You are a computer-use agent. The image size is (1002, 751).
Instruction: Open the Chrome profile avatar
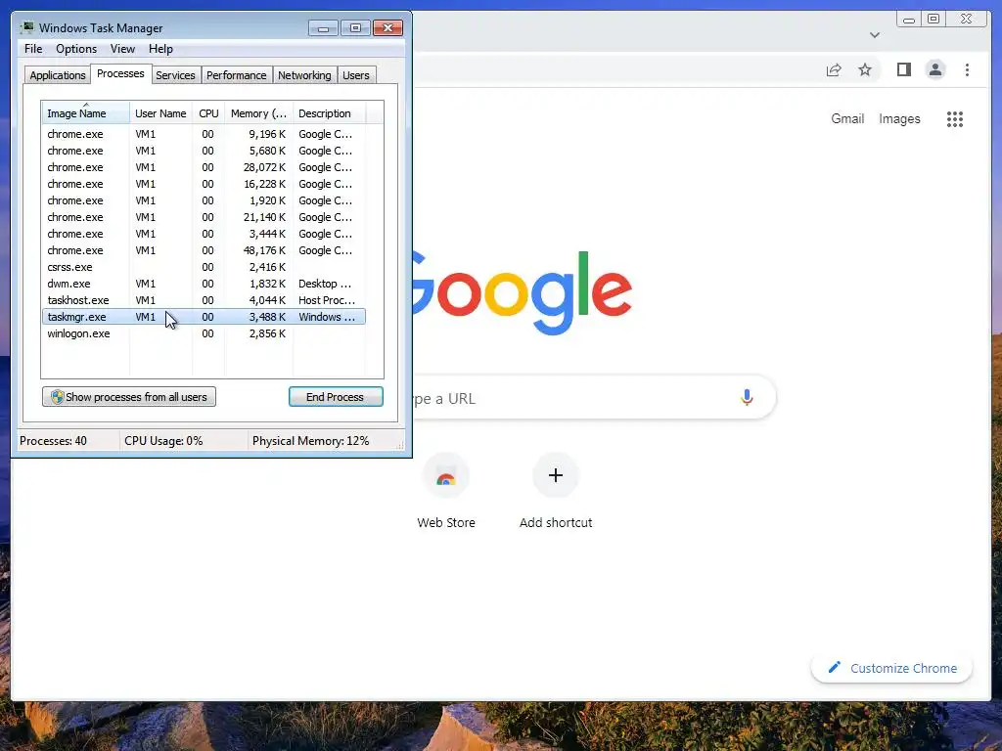pos(935,69)
